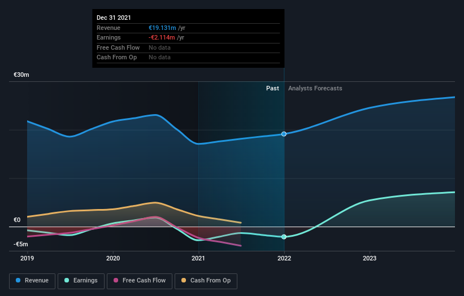464x296 pixels.
Task: Click the pink Free Cash Flow legend dot
Action: pyautogui.click(x=116, y=280)
